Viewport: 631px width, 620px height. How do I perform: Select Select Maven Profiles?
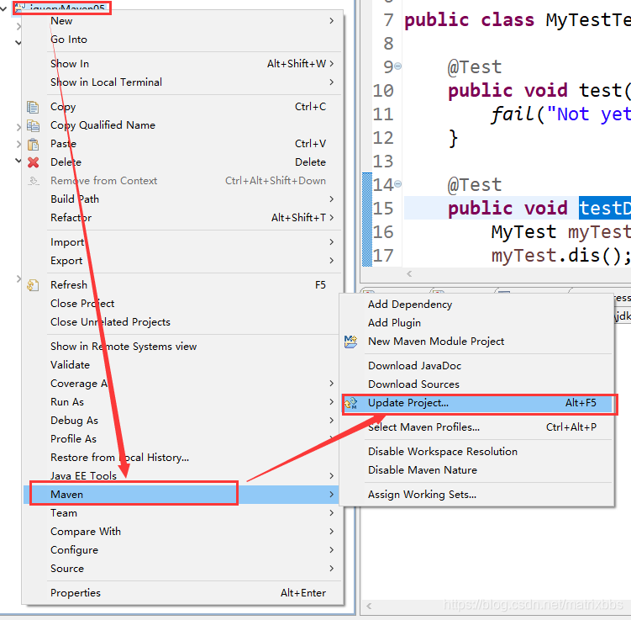[x=477, y=427]
